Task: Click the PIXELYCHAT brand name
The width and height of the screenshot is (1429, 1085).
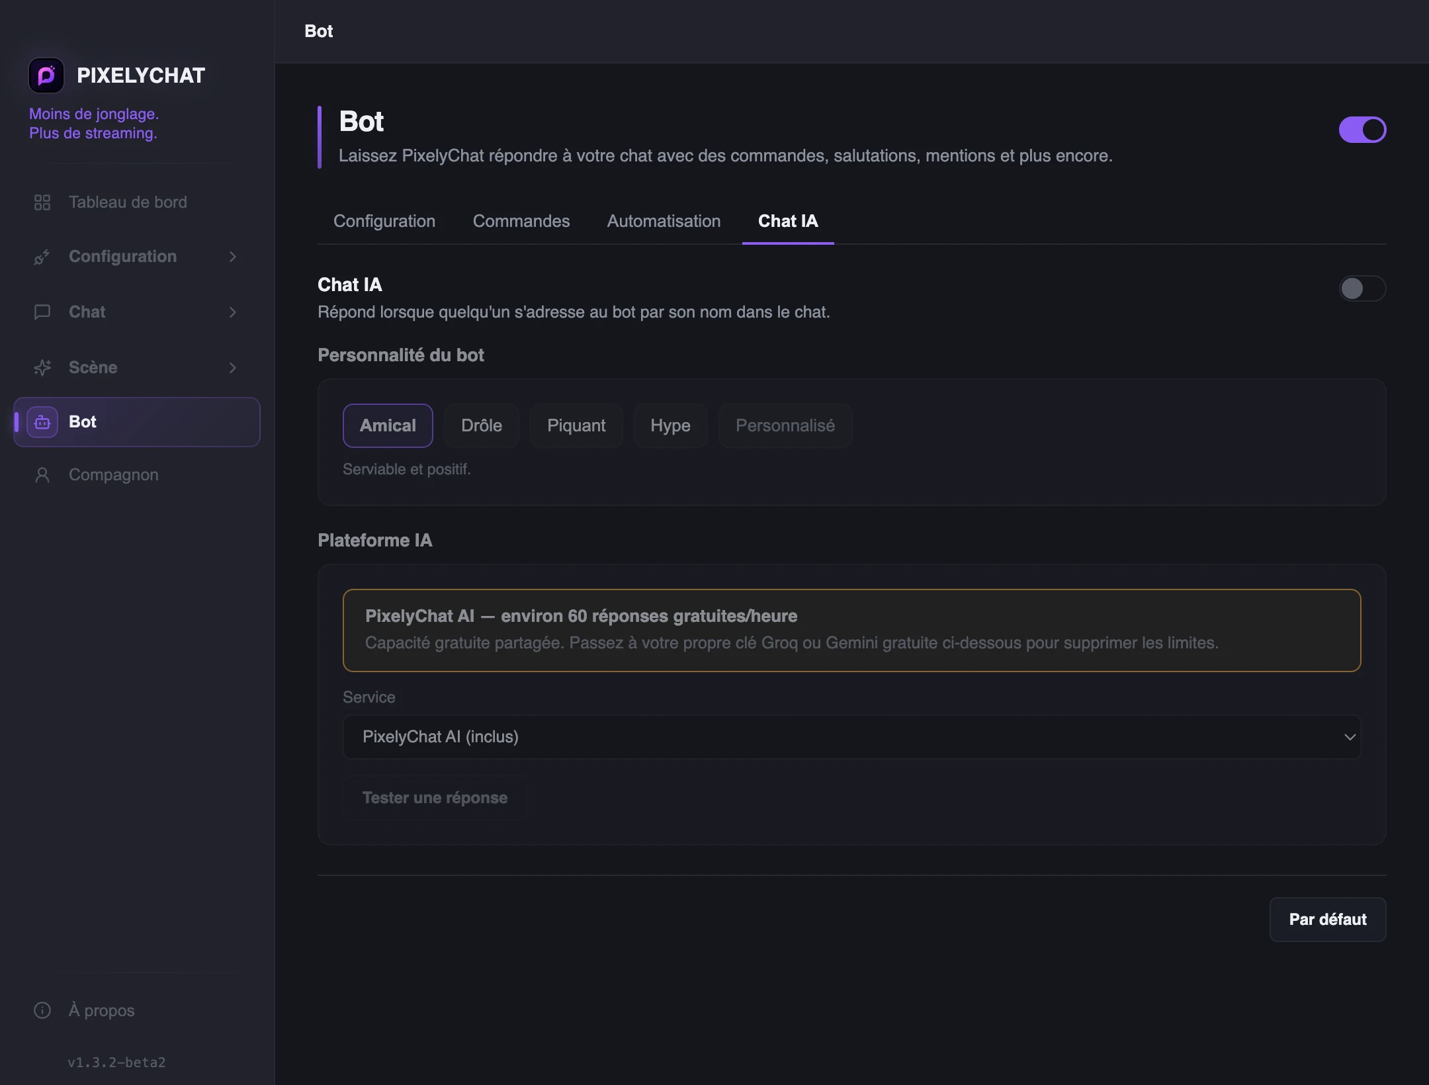Action: point(141,75)
